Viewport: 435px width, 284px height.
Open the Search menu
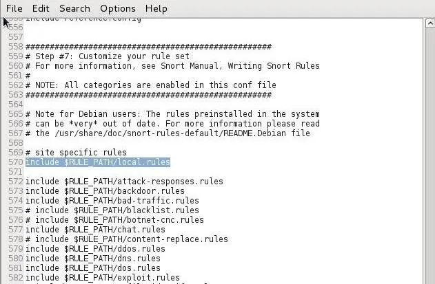(74, 8)
